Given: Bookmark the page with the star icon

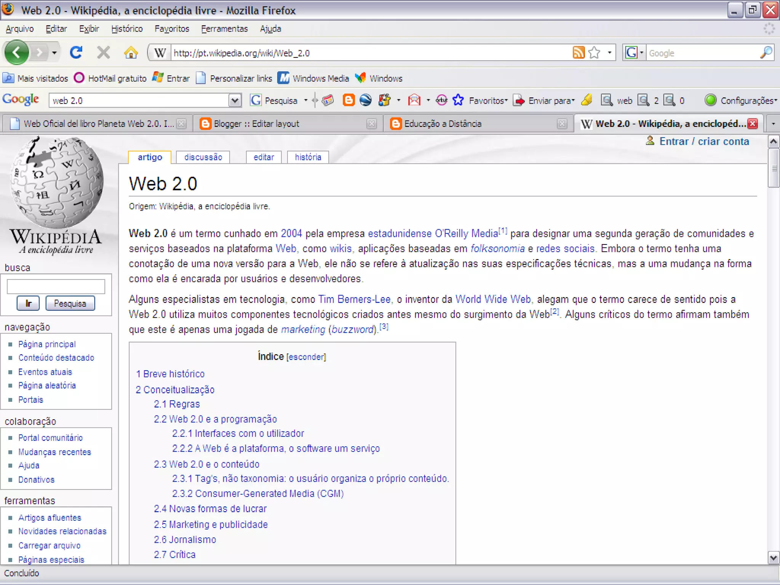Looking at the screenshot, I should coord(594,53).
